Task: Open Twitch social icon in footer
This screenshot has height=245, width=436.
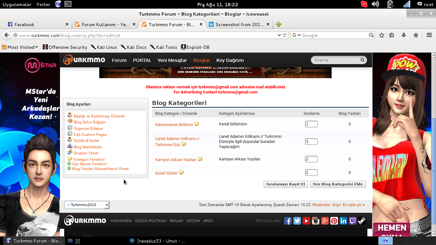Action: 353,221
